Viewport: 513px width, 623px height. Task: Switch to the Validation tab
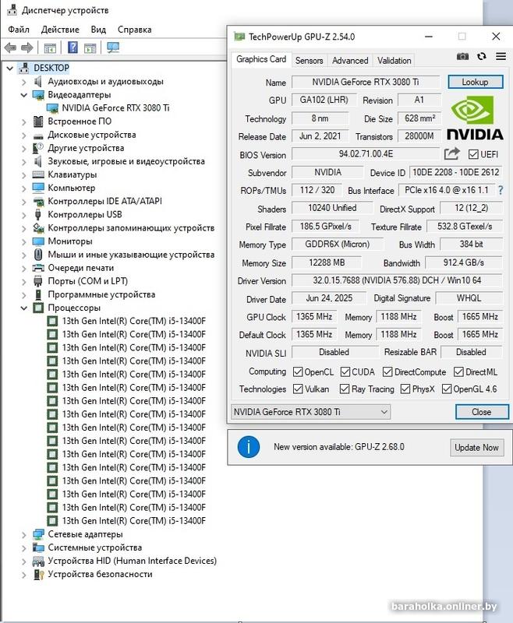coord(394,61)
